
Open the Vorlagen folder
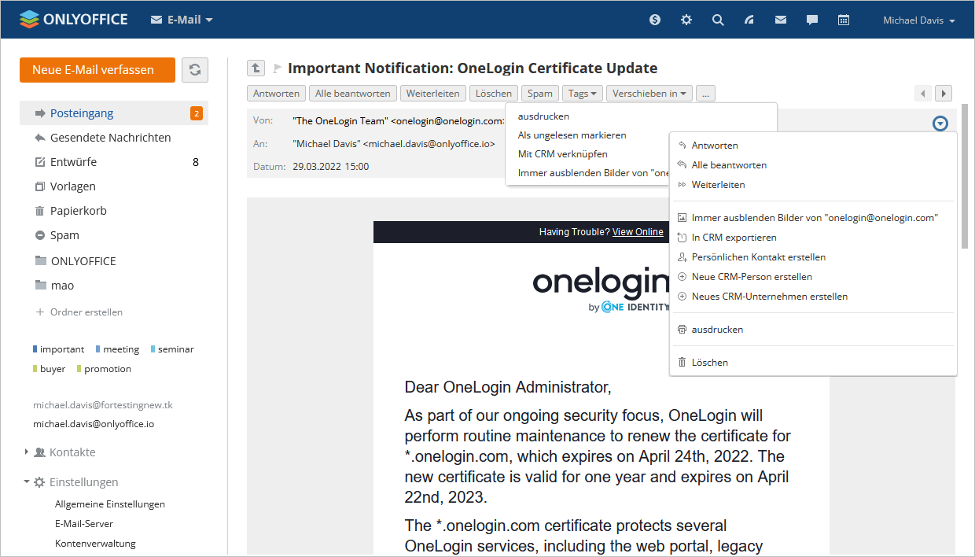[x=114, y=186]
